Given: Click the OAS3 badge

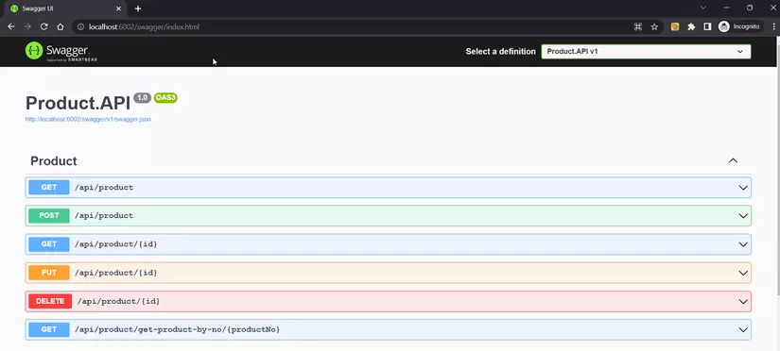Looking at the screenshot, I should pyautogui.click(x=165, y=98).
